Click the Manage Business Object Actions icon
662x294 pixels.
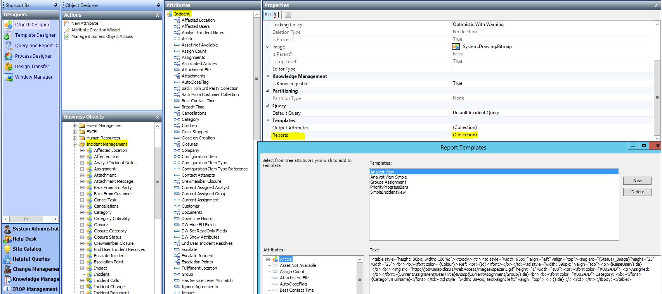(67, 36)
